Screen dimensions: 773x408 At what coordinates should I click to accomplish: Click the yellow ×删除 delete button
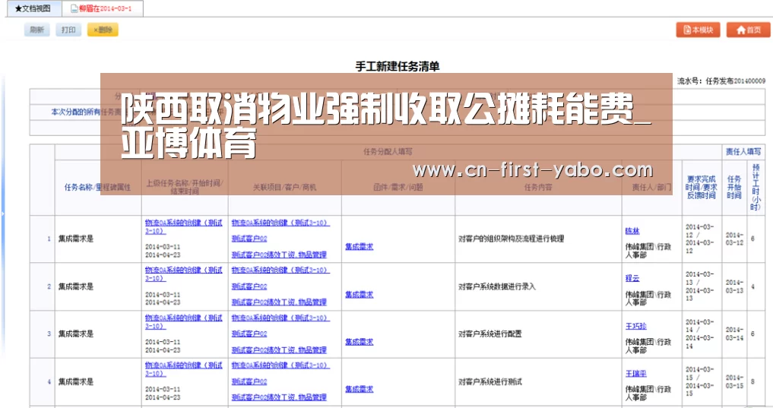point(103,30)
